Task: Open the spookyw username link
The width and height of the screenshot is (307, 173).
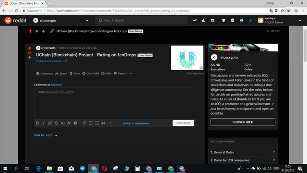Action: click(x=57, y=85)
